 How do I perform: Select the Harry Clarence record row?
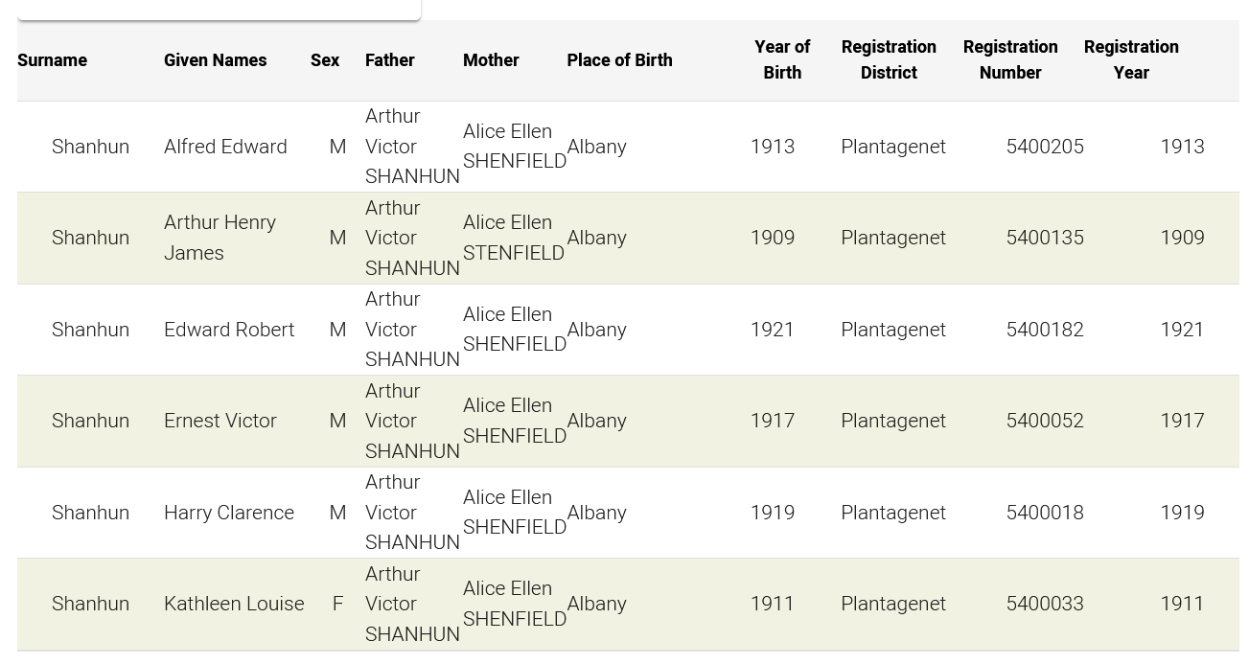point(229,513)
